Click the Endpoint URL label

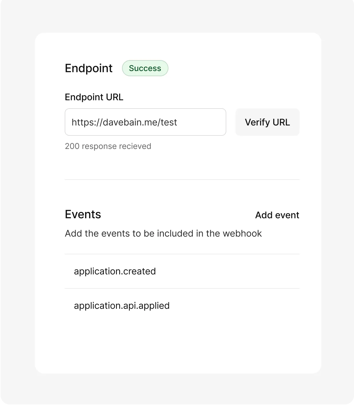(94, 97)
